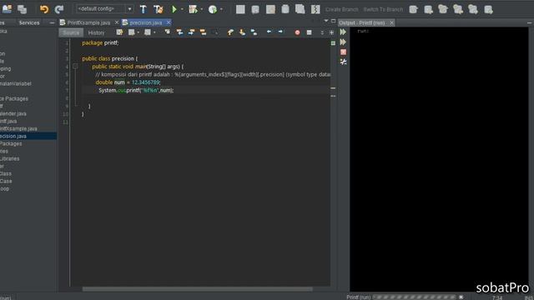Stop the running process in Output panel
The width and height of the screenshot is (534, 300).
click(x=343, y=52)
